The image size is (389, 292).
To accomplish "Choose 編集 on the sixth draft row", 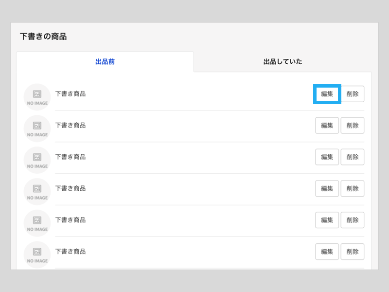I will click(327, 252).
